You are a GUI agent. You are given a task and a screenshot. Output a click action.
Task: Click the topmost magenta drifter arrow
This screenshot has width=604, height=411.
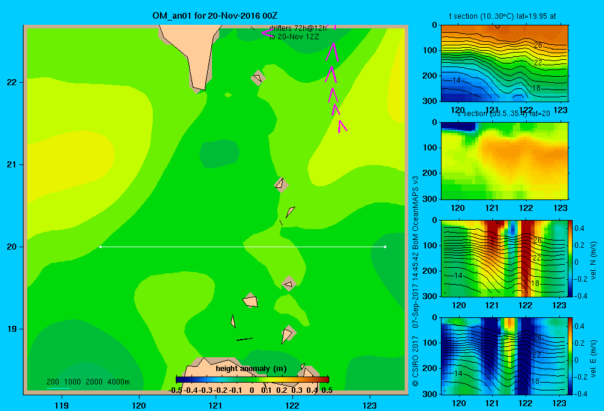[332, 52]
